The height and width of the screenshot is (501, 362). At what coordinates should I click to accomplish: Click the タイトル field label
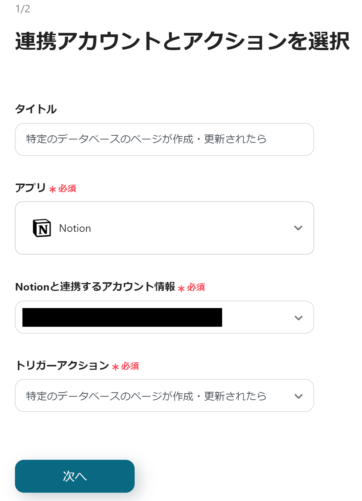click(36, 109)
